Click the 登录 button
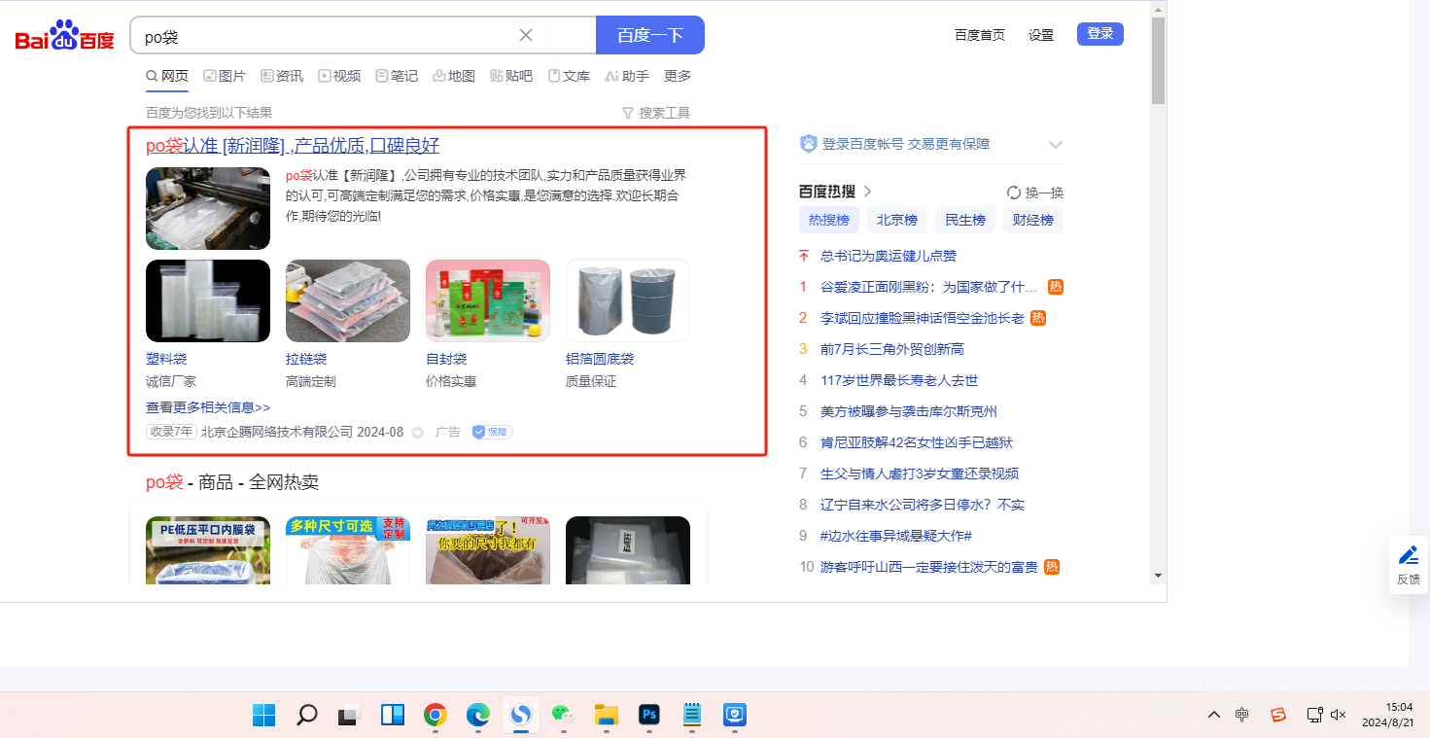The width and height of the screenshot is (1430, 738). [x=1100, y=34]
